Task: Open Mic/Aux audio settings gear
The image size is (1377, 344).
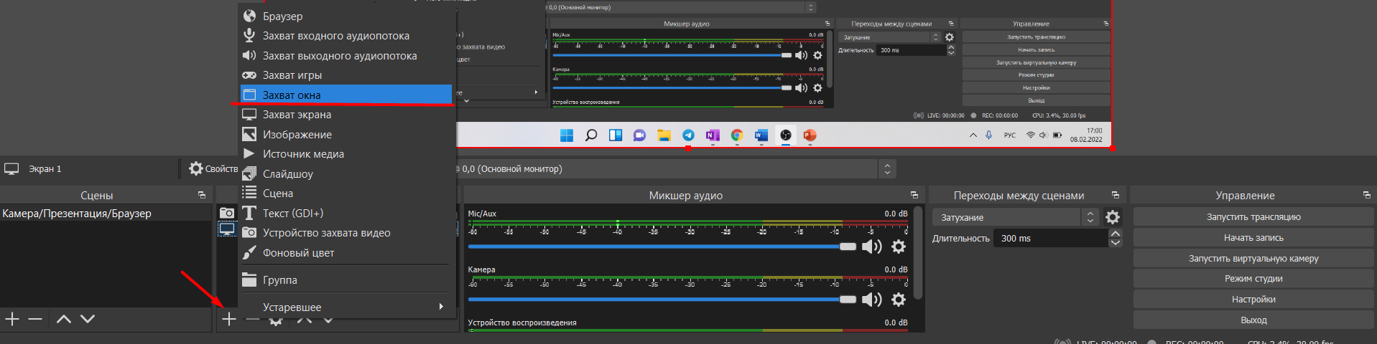Action: point(898,247)
